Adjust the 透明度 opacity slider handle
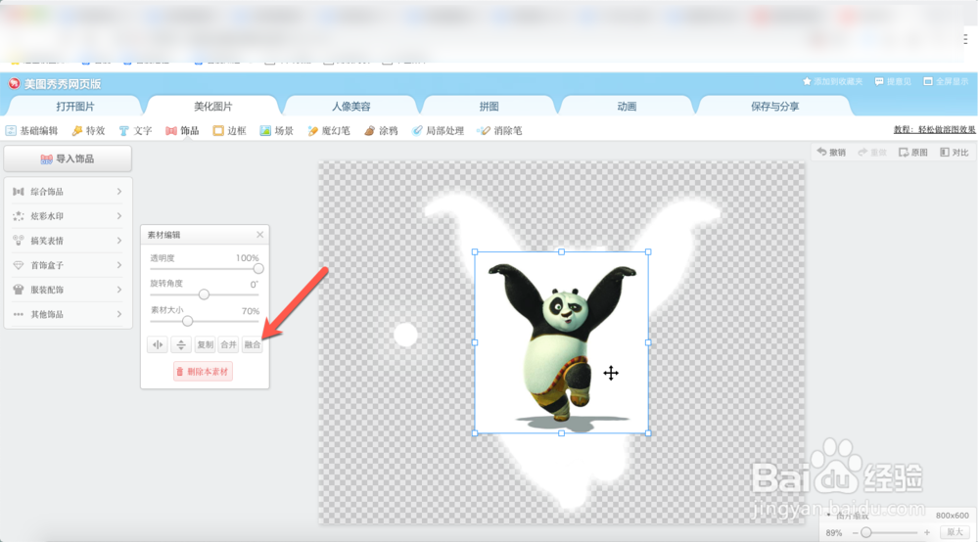This screenshot has height=542, width=979. (x=257, y=269)
